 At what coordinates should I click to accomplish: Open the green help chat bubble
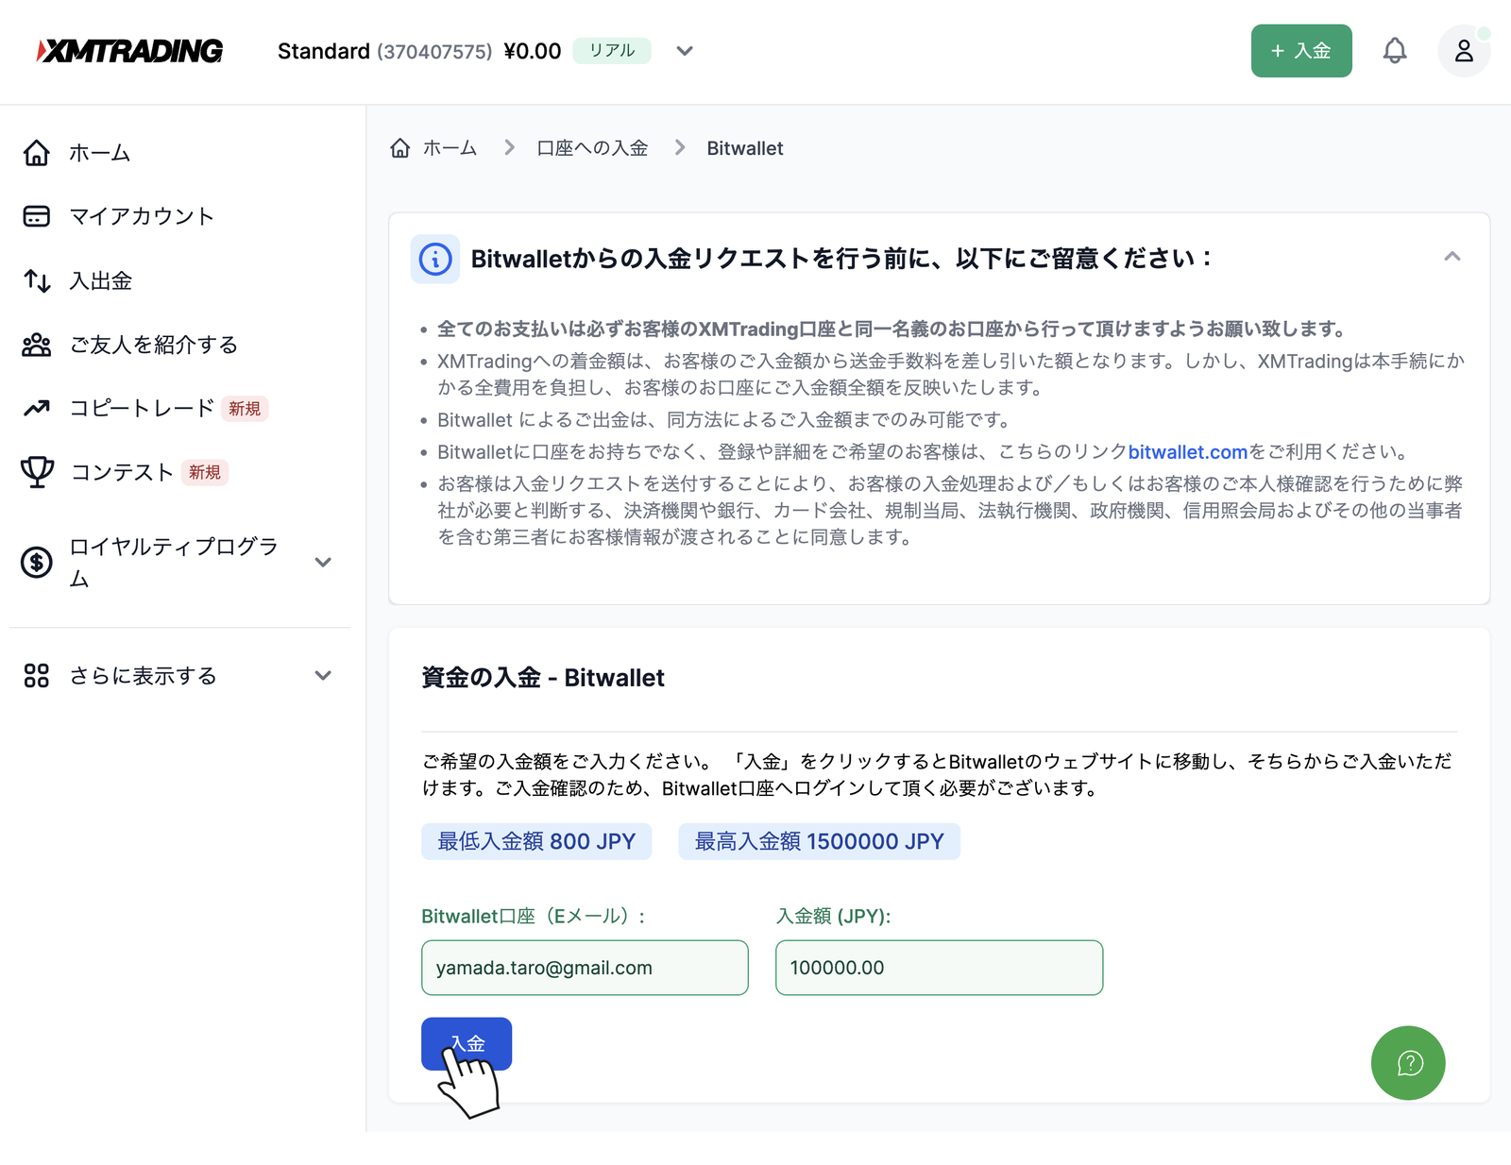point(1408,1063)
